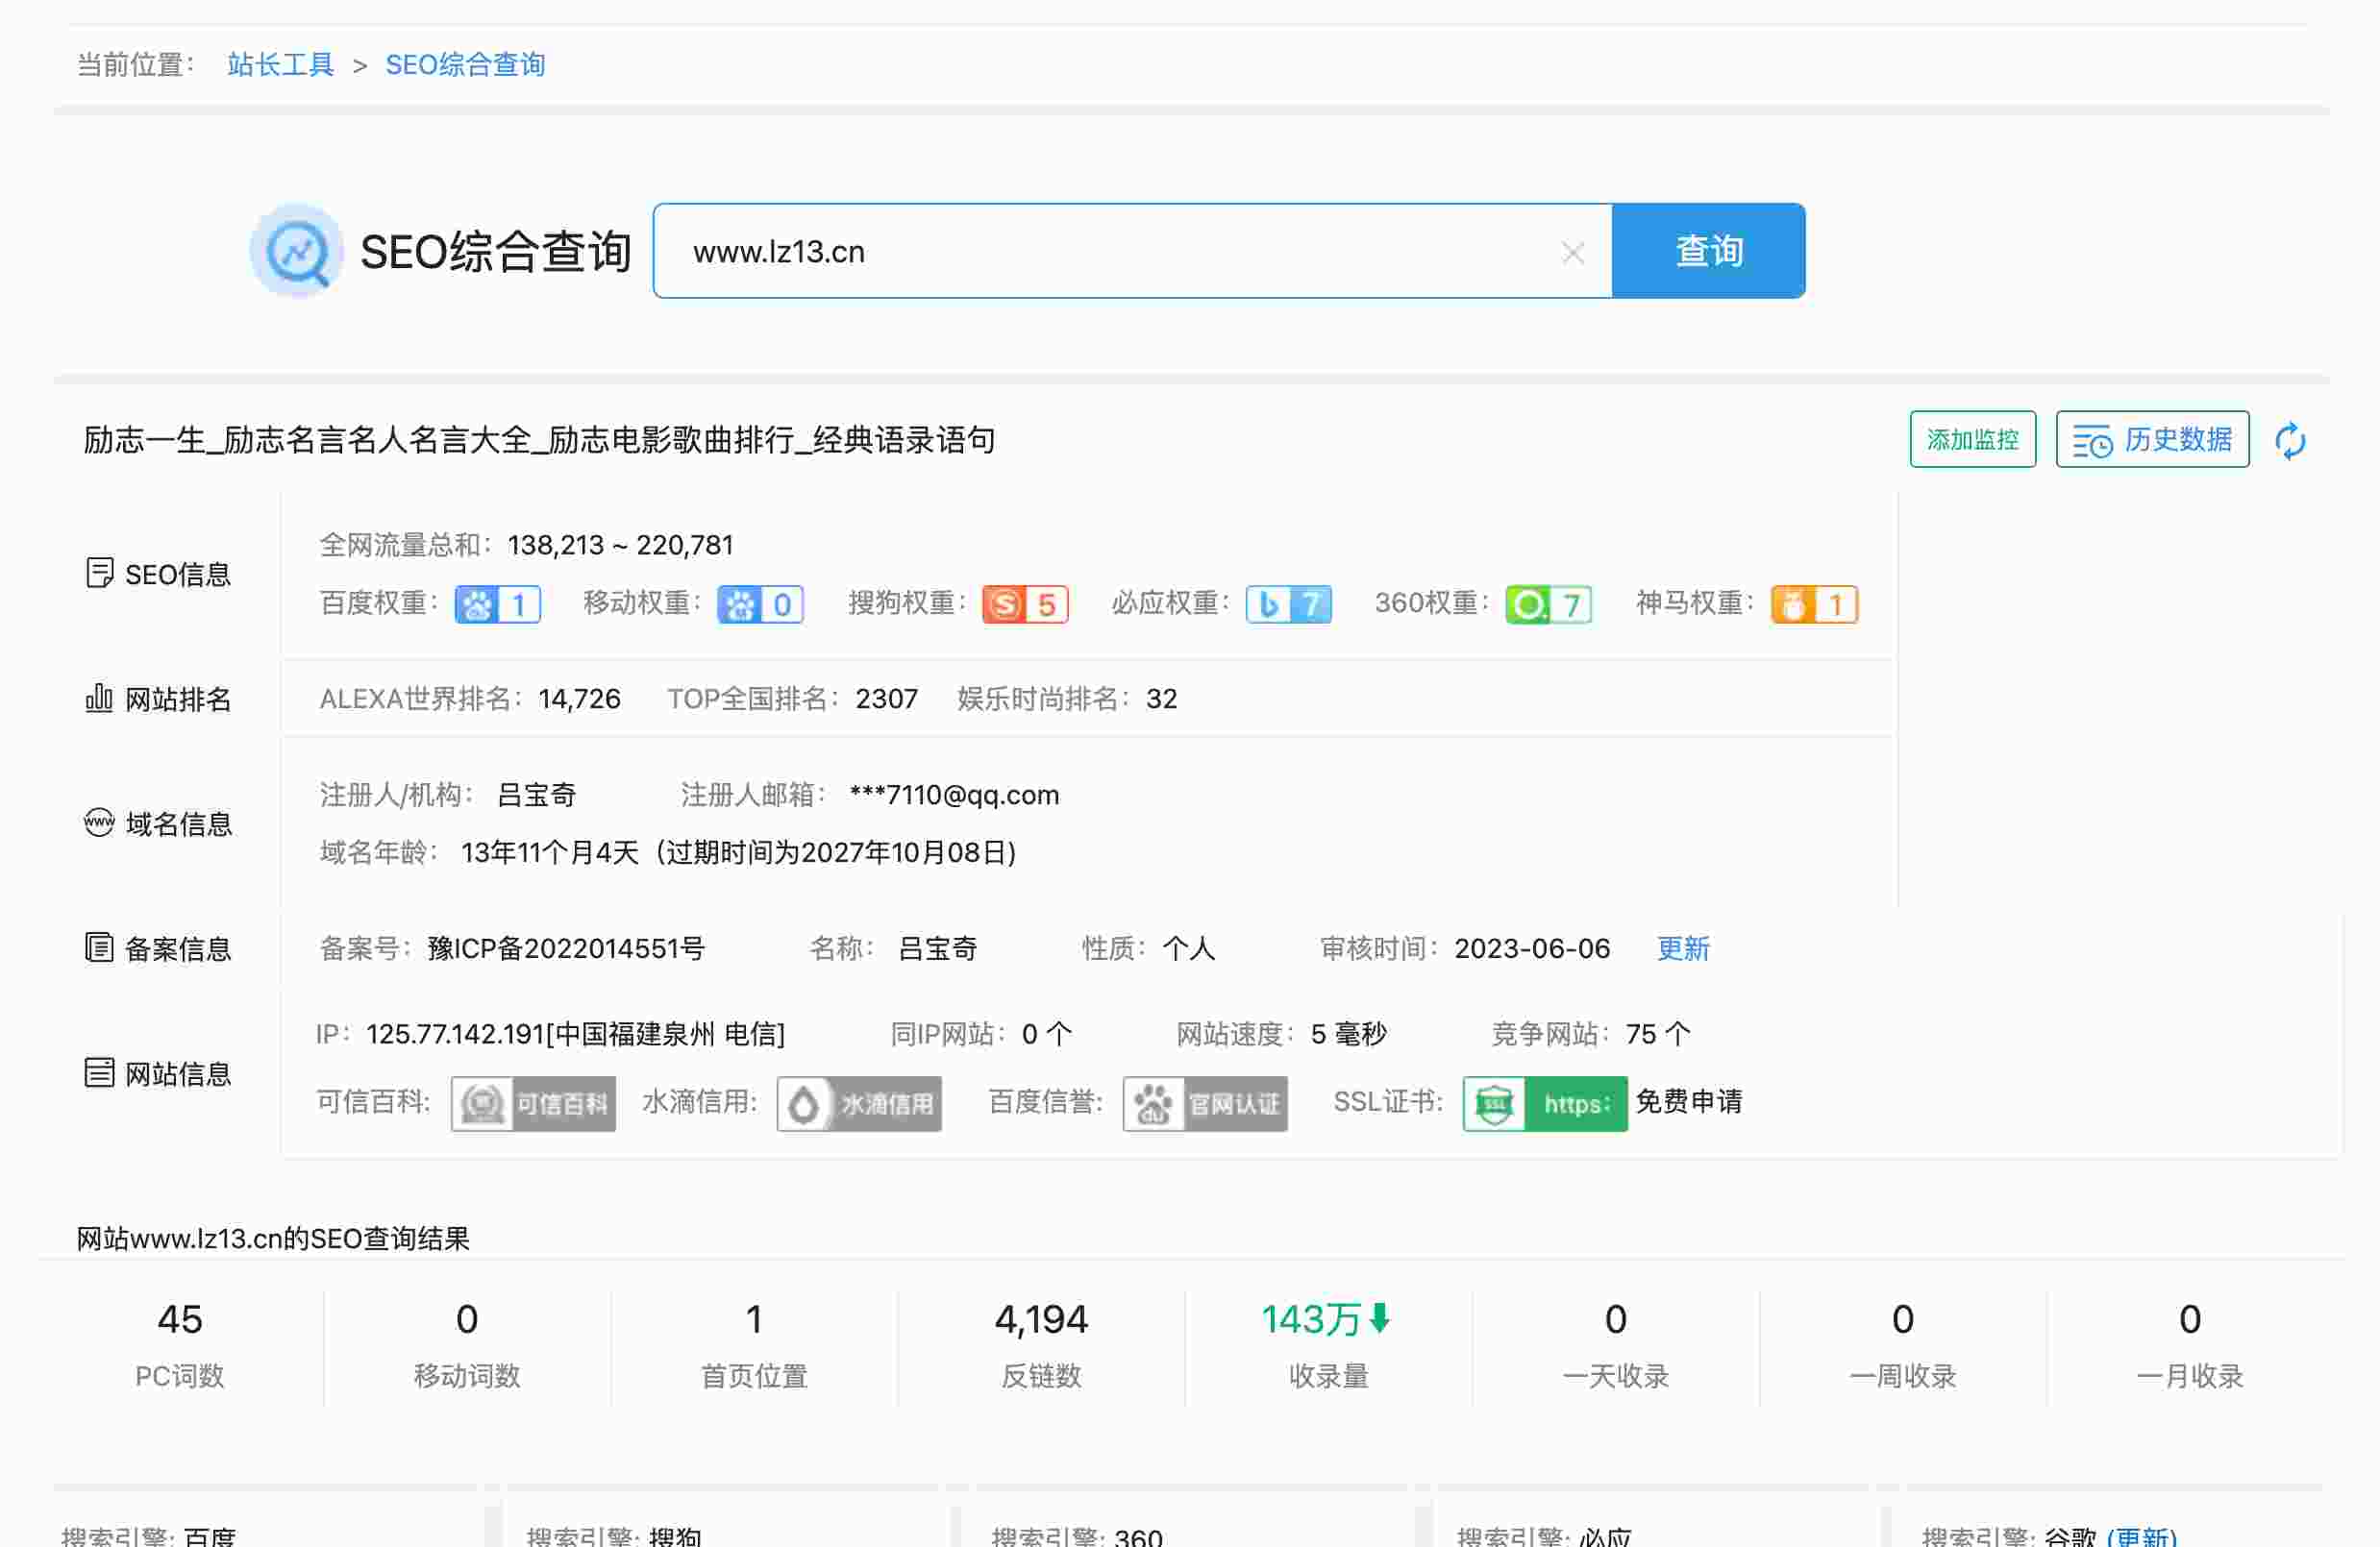Viewport: 2380px width, 1547px height.
Task: Click the Sogou 搜狗权重 S badge
Action: 1025,604
